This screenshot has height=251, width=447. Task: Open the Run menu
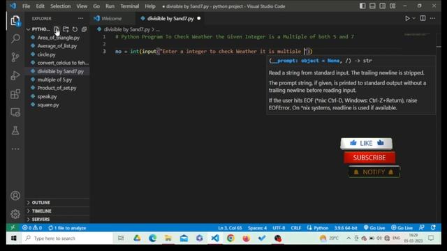(110, 6)
